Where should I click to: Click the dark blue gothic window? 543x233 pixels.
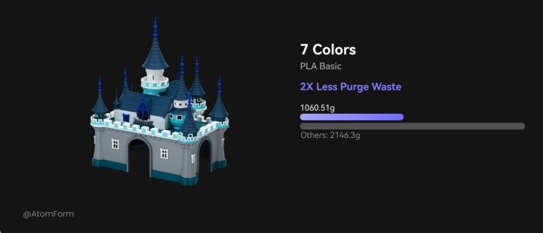pyautogui.click(x=142, y=110)
